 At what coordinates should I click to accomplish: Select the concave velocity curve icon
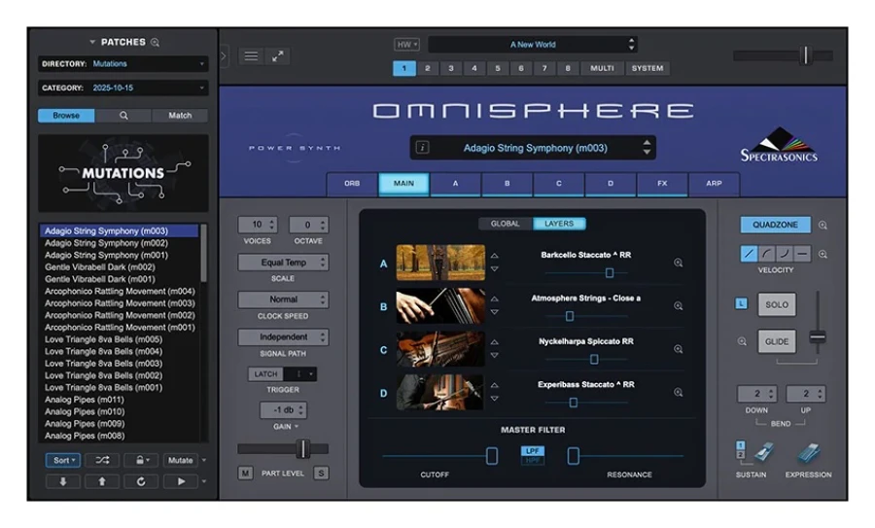coord(785,254)
